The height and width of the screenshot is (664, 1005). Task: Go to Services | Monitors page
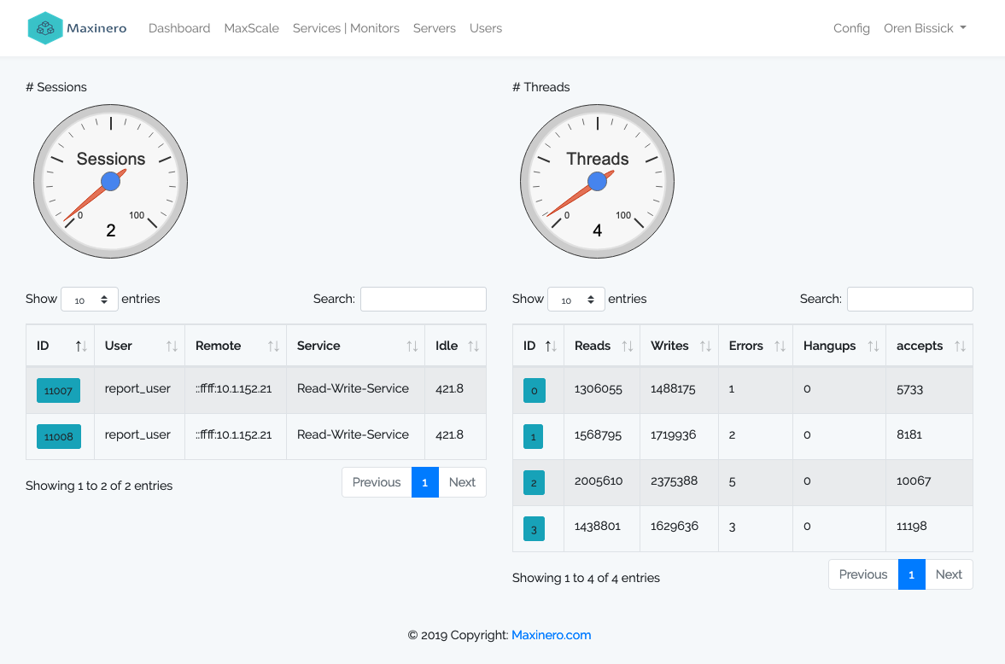point(346,28)
